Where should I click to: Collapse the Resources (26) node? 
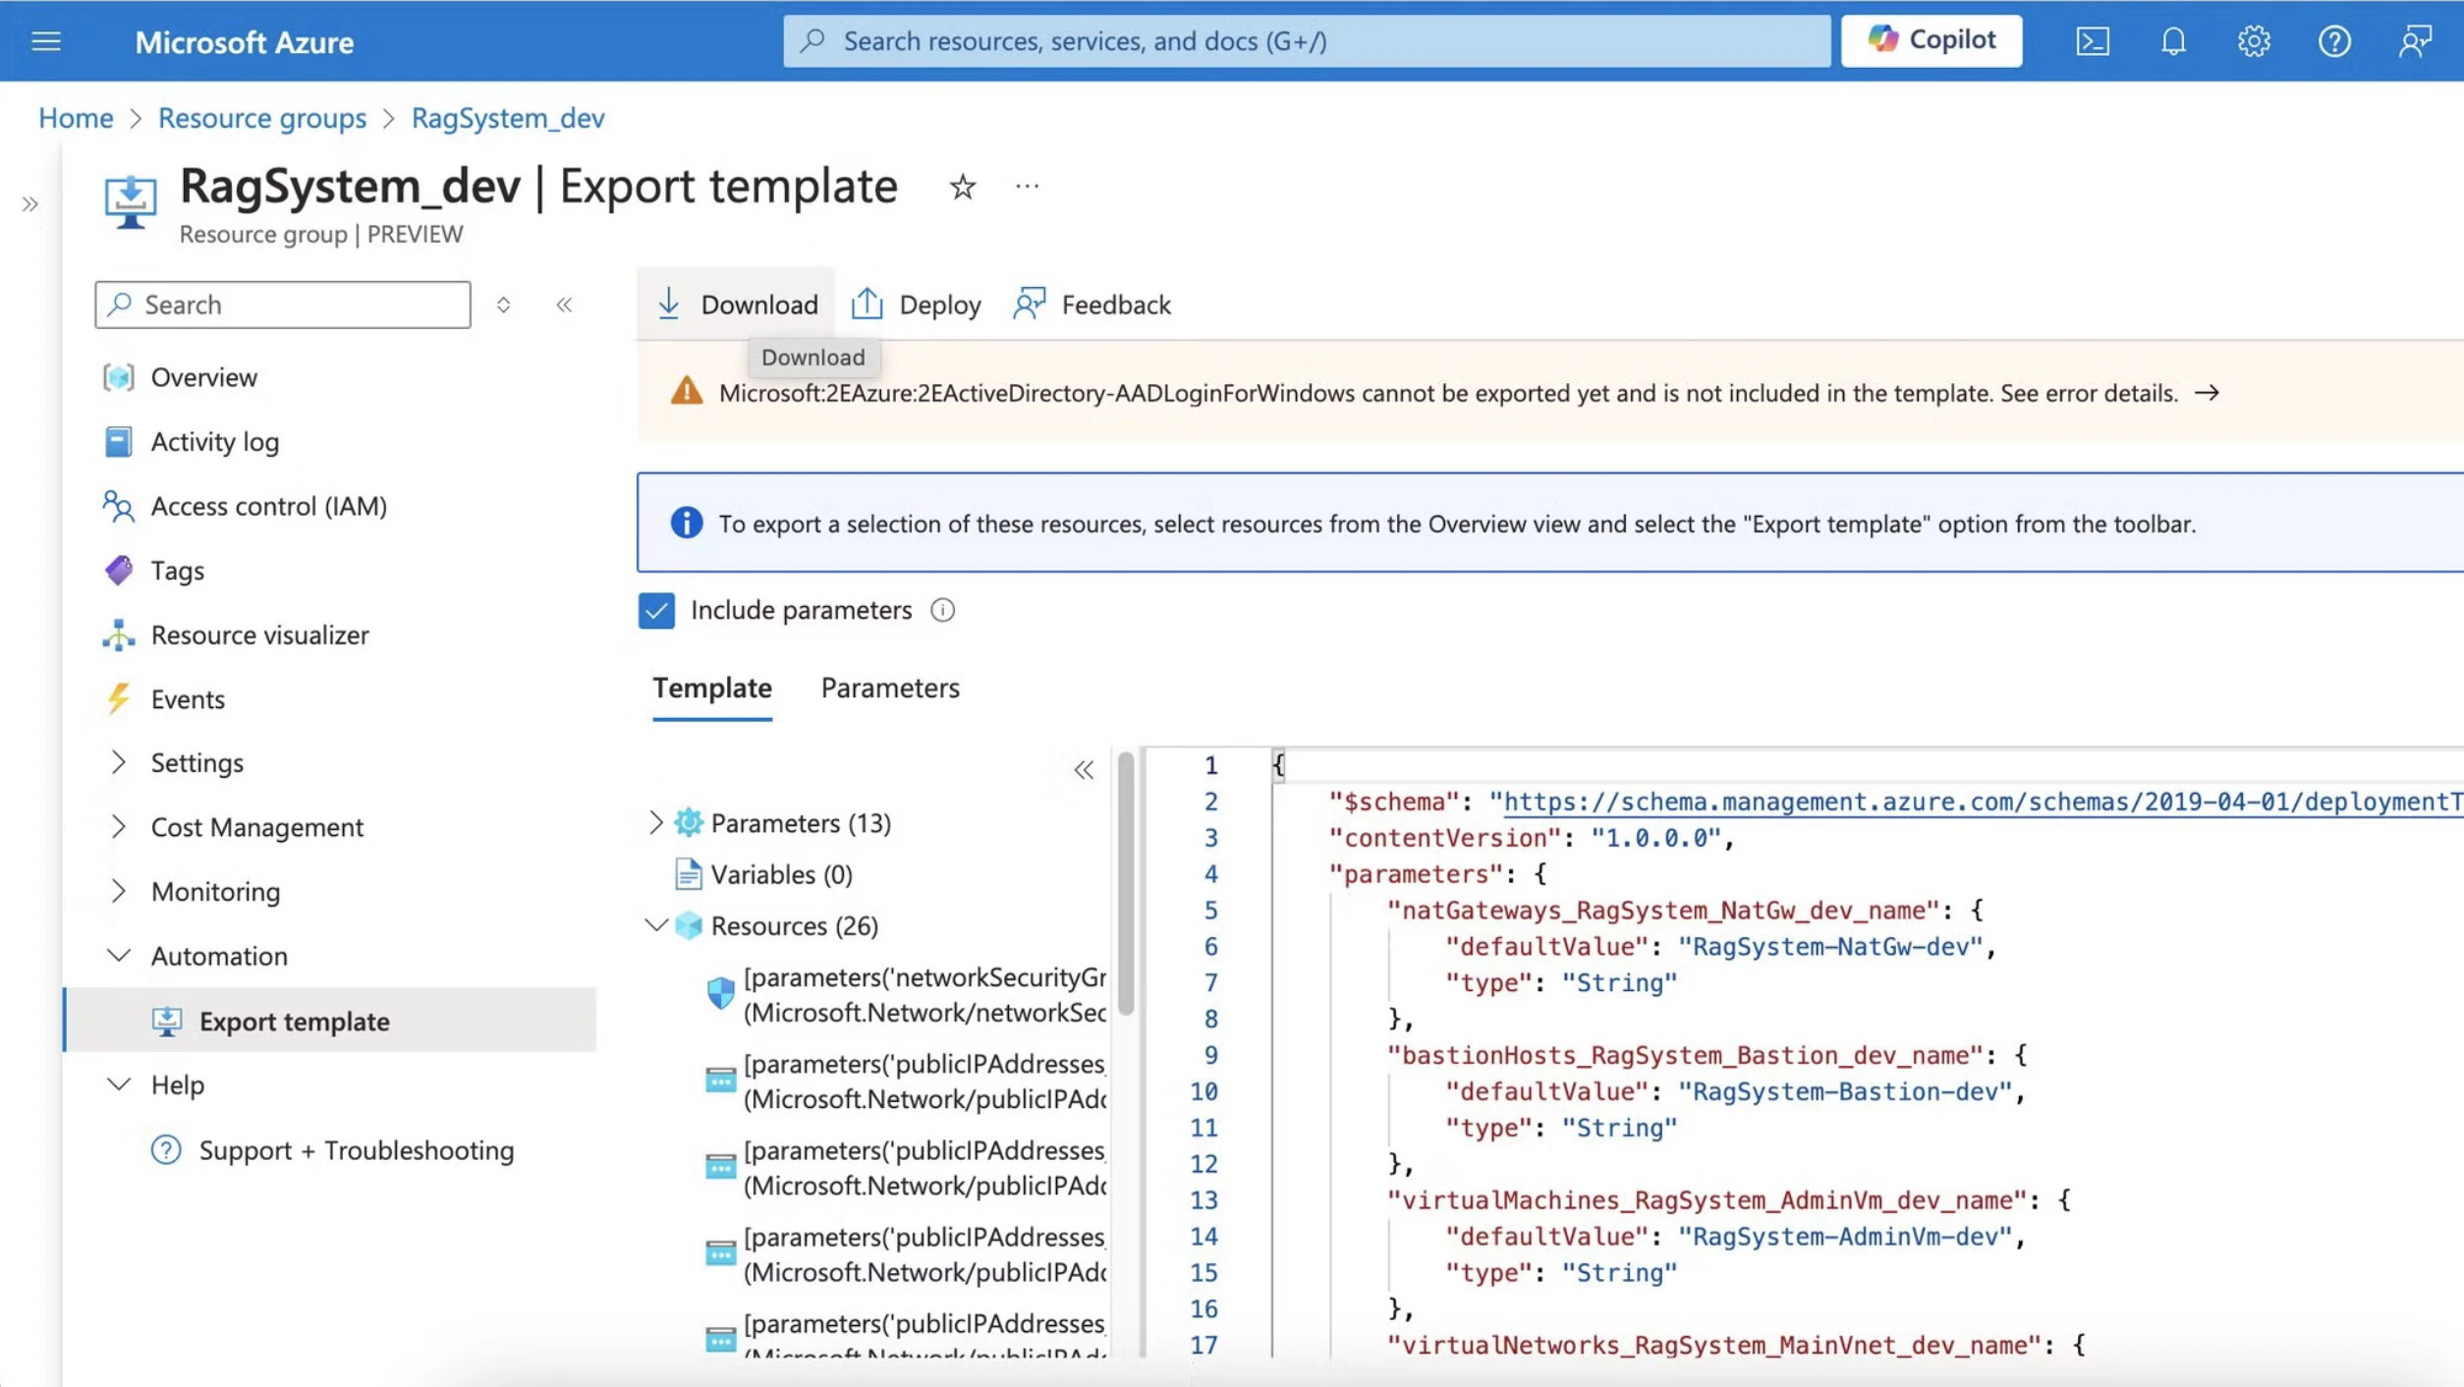655,925
